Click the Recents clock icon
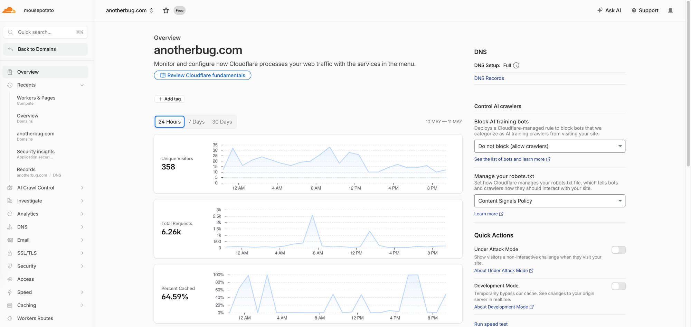Viewport: 691px width, 327px height. coord(10,85)
